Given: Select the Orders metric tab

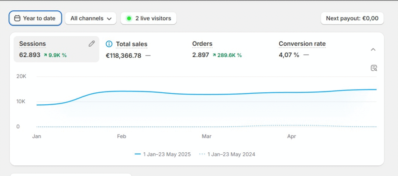Looking at the screenshot, I should (202, 44).
